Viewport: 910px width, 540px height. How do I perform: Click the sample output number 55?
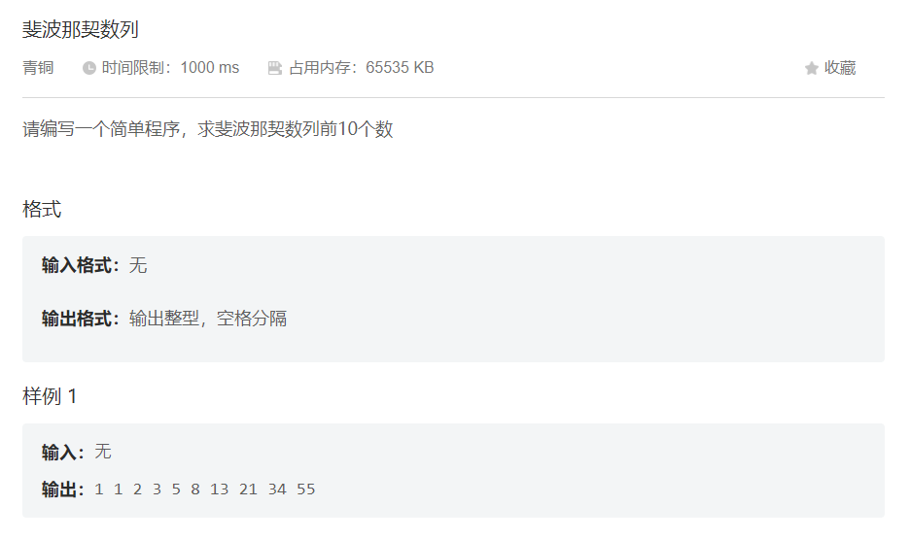pyautogui.click(x=306, y=489)
